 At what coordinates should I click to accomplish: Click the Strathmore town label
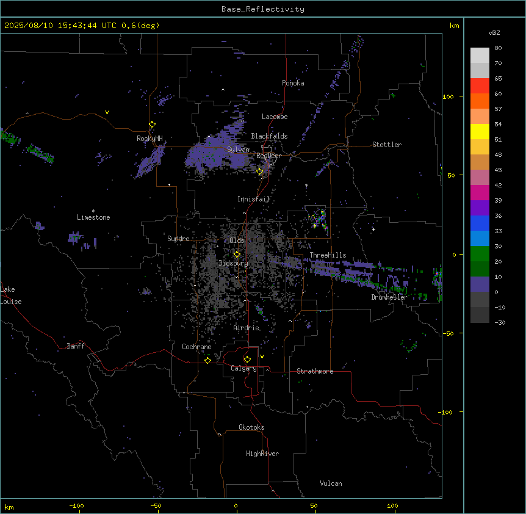[315, 371]
